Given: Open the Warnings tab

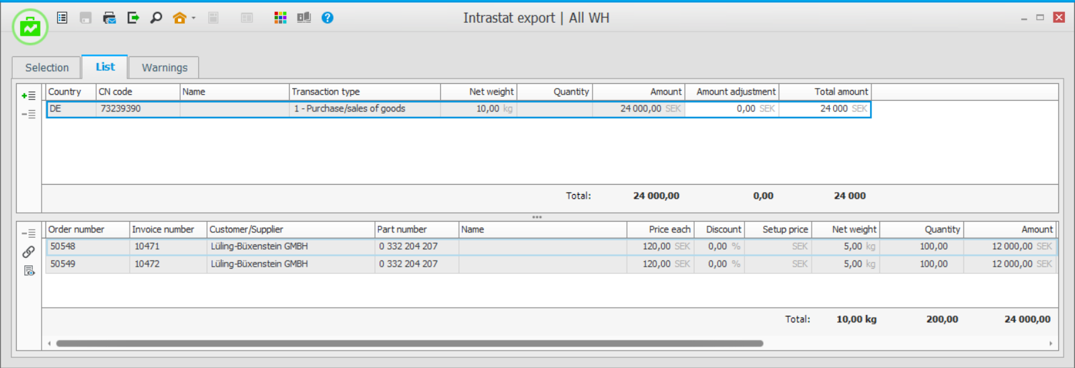Looking at the screenshot, I should click(x=165, y=68).
